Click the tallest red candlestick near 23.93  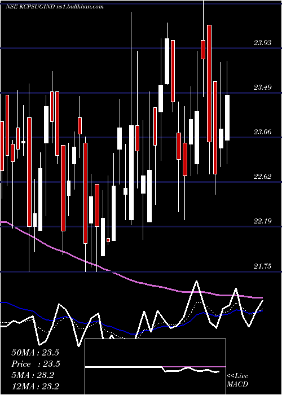209,84
